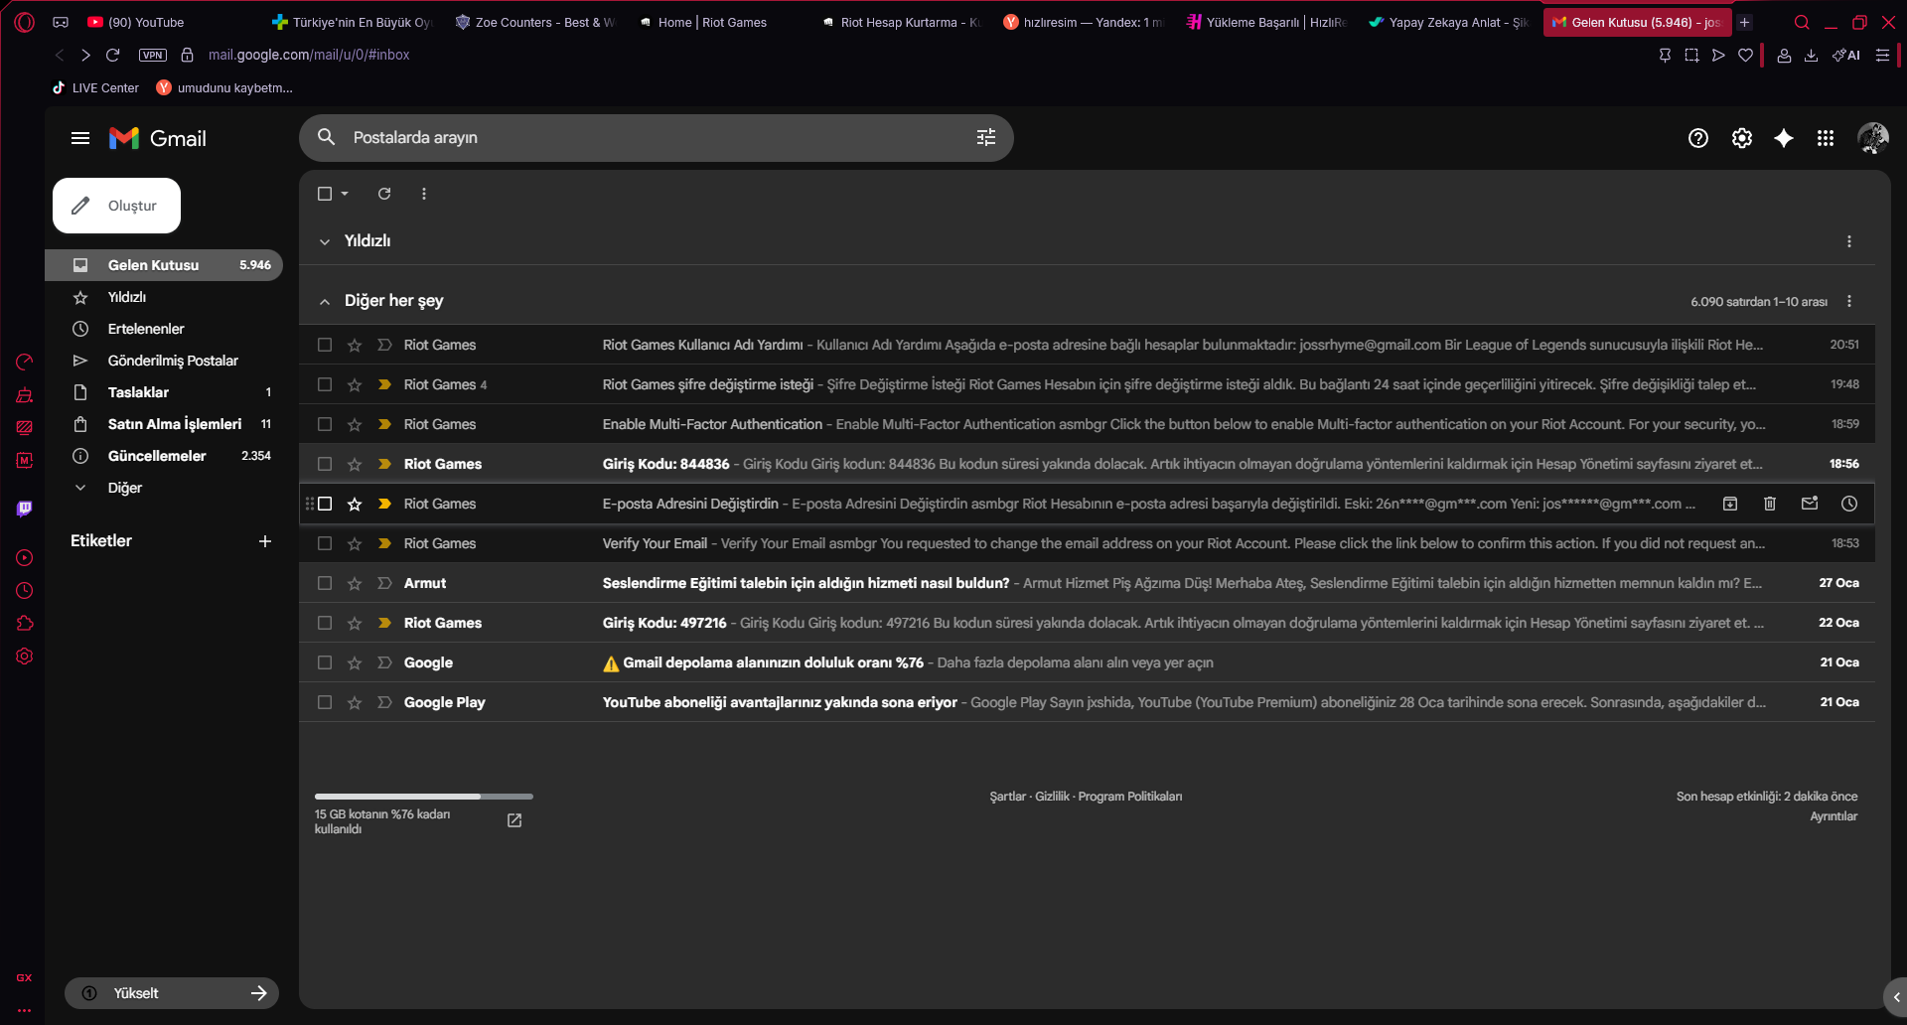Open Gmail support help icon

click(x=1698, y=138)
